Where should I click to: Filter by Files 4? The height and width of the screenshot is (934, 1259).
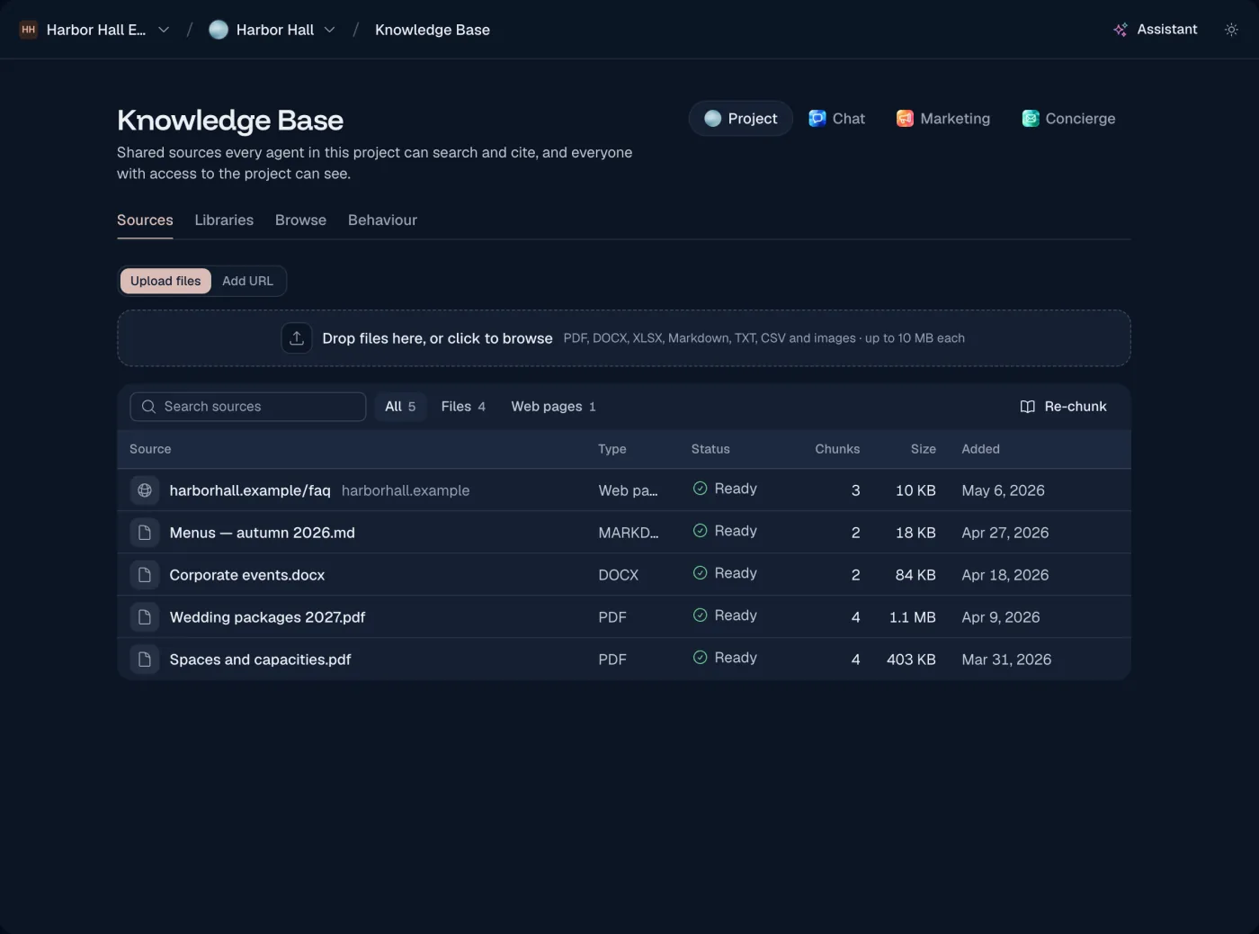pos(463,407)
